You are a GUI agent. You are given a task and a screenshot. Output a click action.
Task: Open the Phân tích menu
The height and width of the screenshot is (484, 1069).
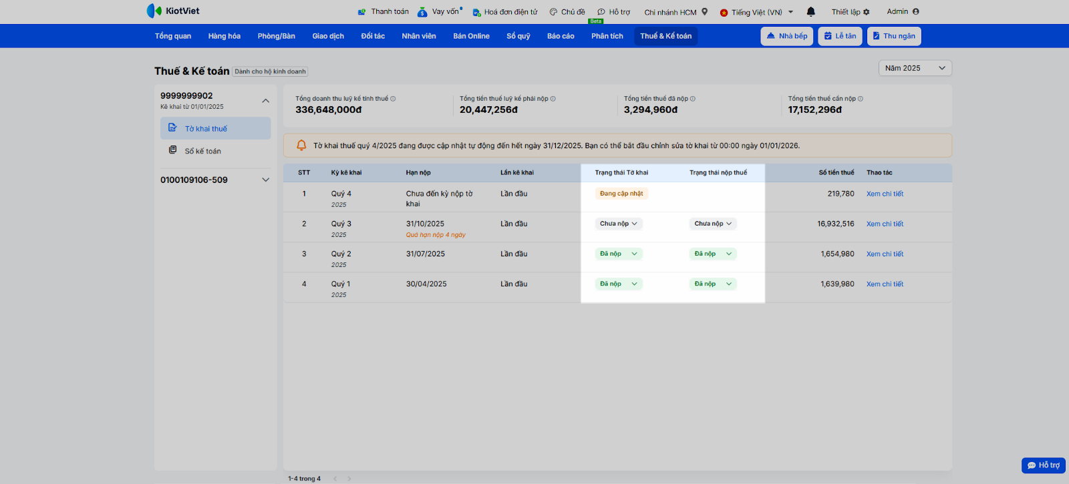[x=607, y=36]
